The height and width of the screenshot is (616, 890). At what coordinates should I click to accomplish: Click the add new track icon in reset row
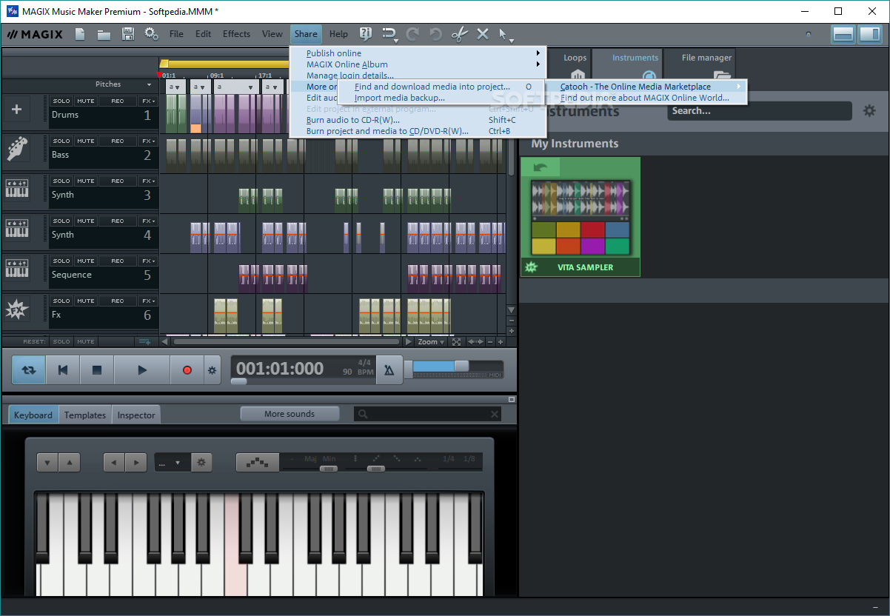(145, 341)
